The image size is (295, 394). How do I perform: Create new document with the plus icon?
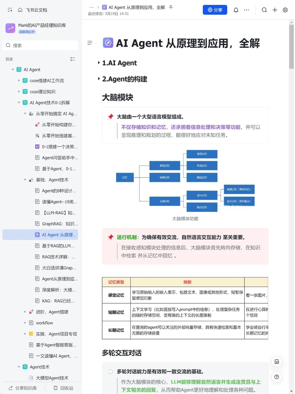(x=275, y=10)
